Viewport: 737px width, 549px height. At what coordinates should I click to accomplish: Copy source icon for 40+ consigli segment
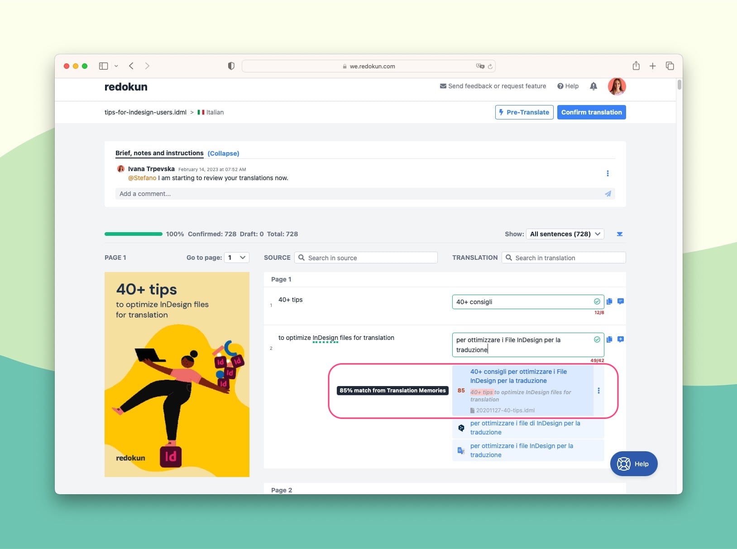point(609,301)
